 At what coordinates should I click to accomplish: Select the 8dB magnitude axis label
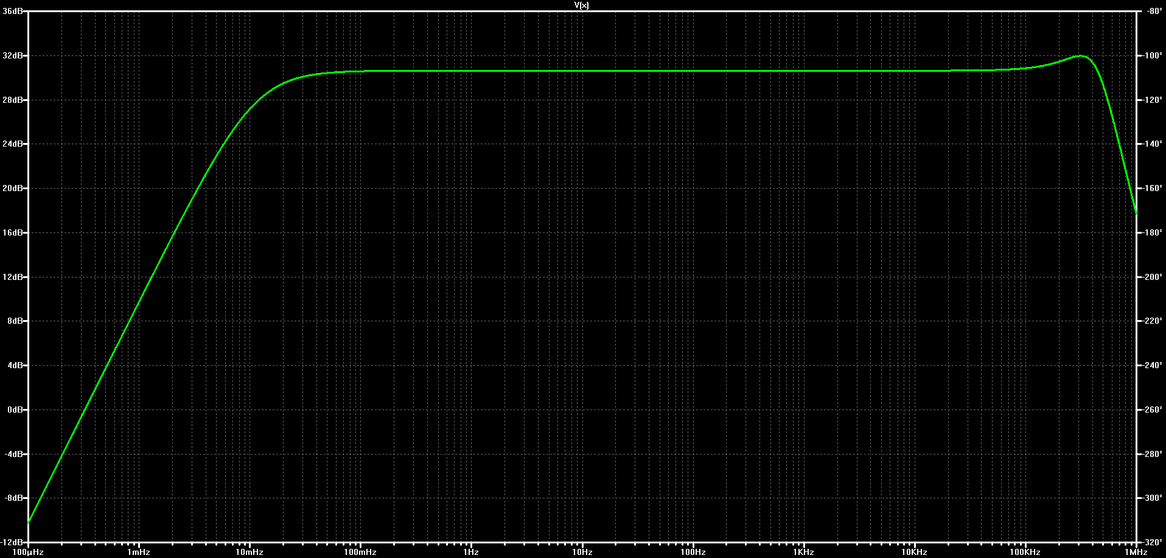pos(15,321)
